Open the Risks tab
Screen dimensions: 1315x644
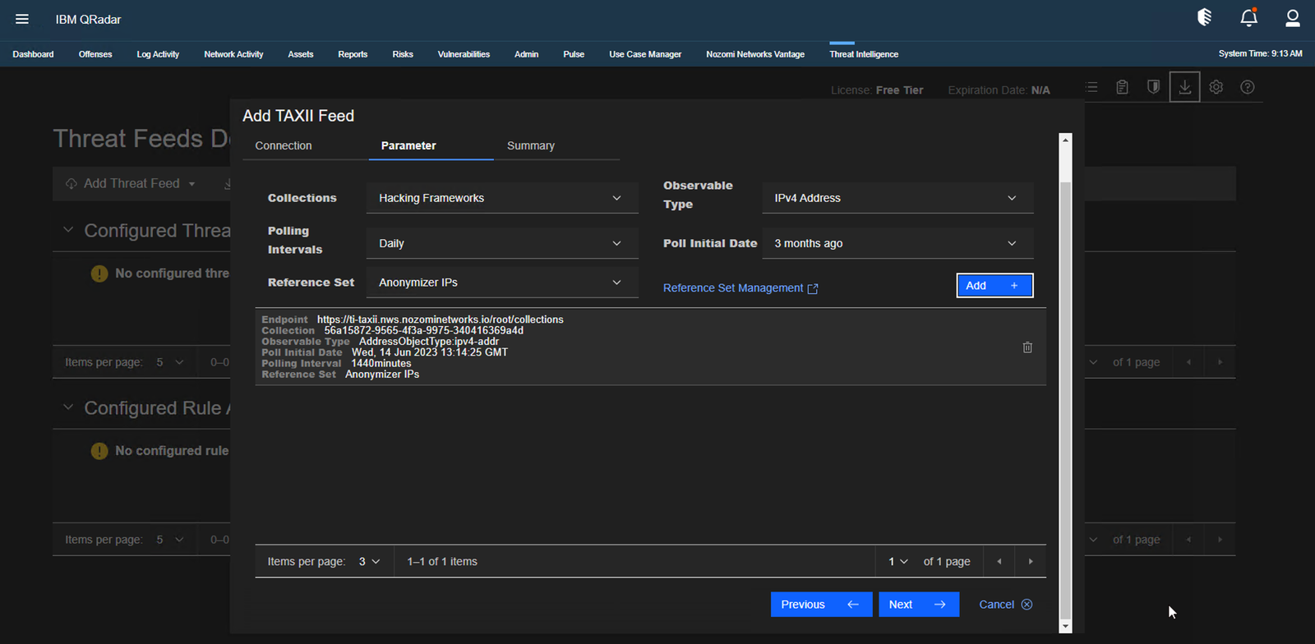pyautogui.click(x=403, y=54)
